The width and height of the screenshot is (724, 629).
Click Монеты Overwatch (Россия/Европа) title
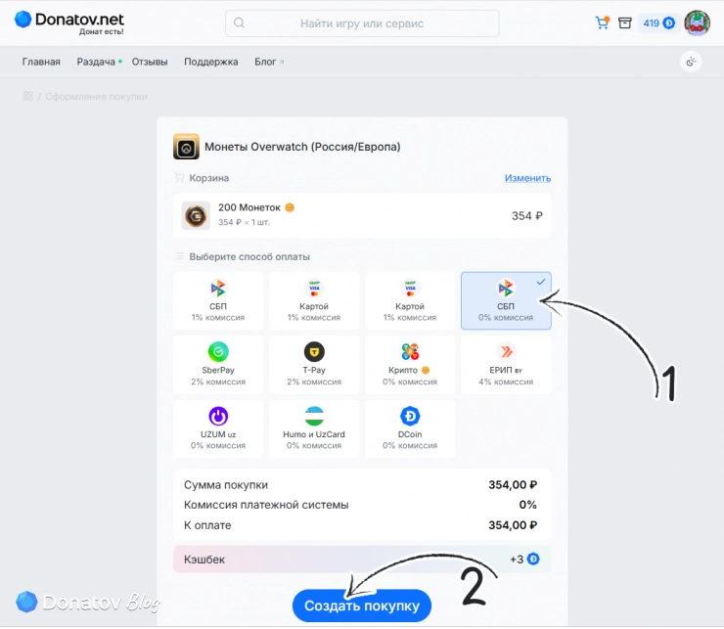click(302, 147)
